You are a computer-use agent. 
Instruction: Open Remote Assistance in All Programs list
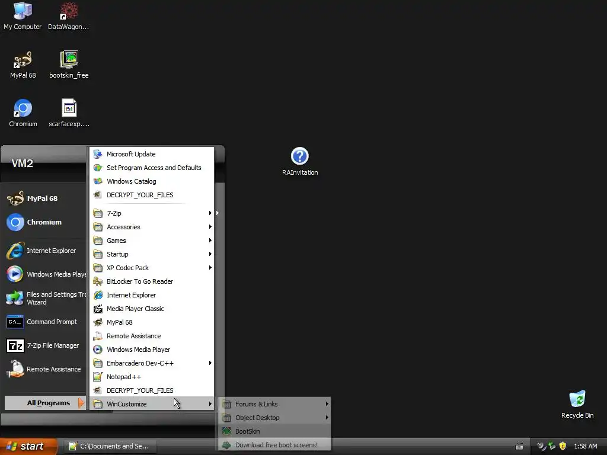pos(152,336)
